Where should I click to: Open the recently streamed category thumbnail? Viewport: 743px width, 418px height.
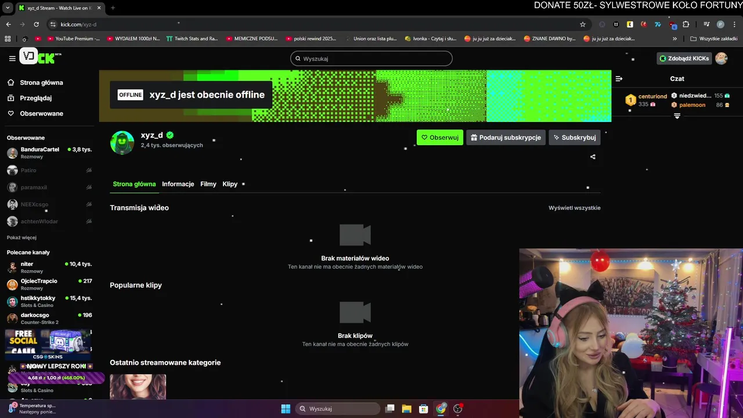click(138, 387)
